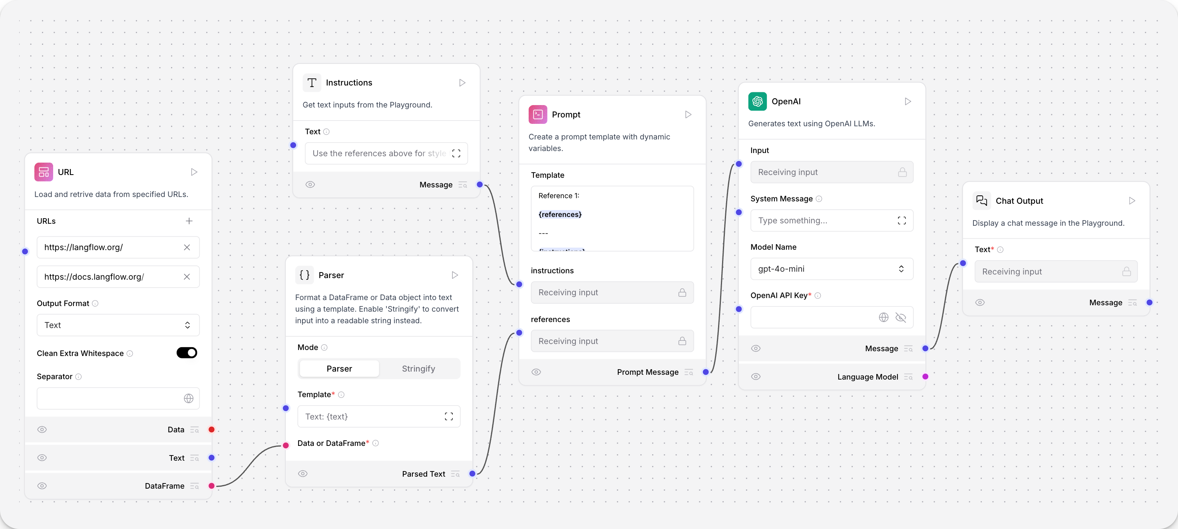1178x529 pixels.
Task: Click the Parsed Text output port
Action: pyautogui.click(x=472, y=474)
